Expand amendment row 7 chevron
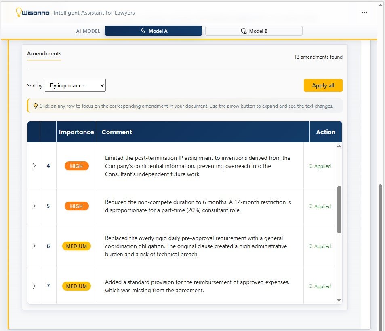 pyautogui.click(x=34, y=286)
